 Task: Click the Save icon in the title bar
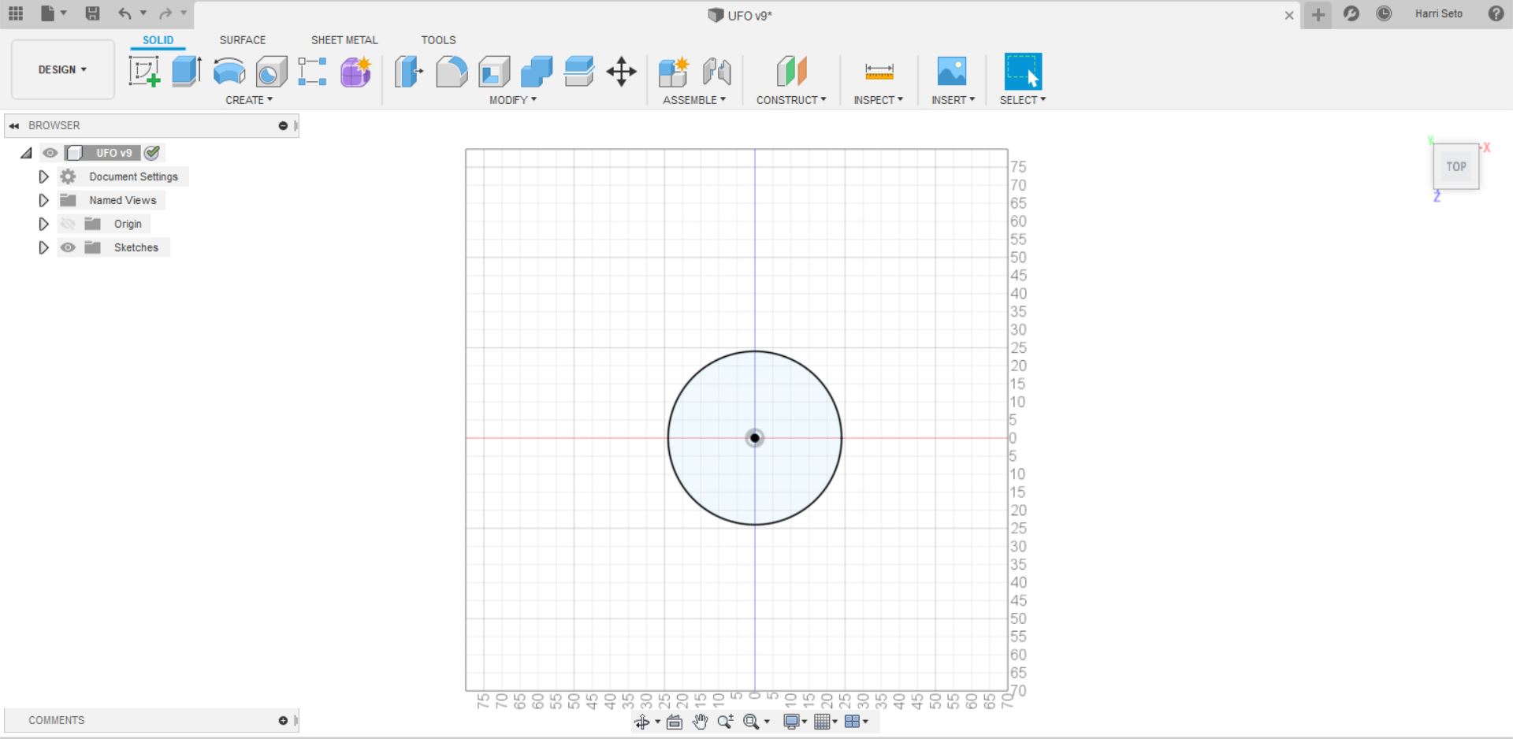click(92, 13)
